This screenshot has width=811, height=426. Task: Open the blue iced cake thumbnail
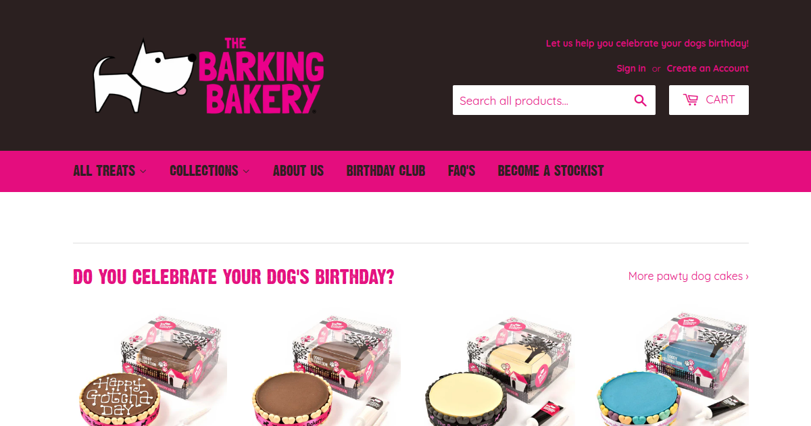(x=672, y=369)
